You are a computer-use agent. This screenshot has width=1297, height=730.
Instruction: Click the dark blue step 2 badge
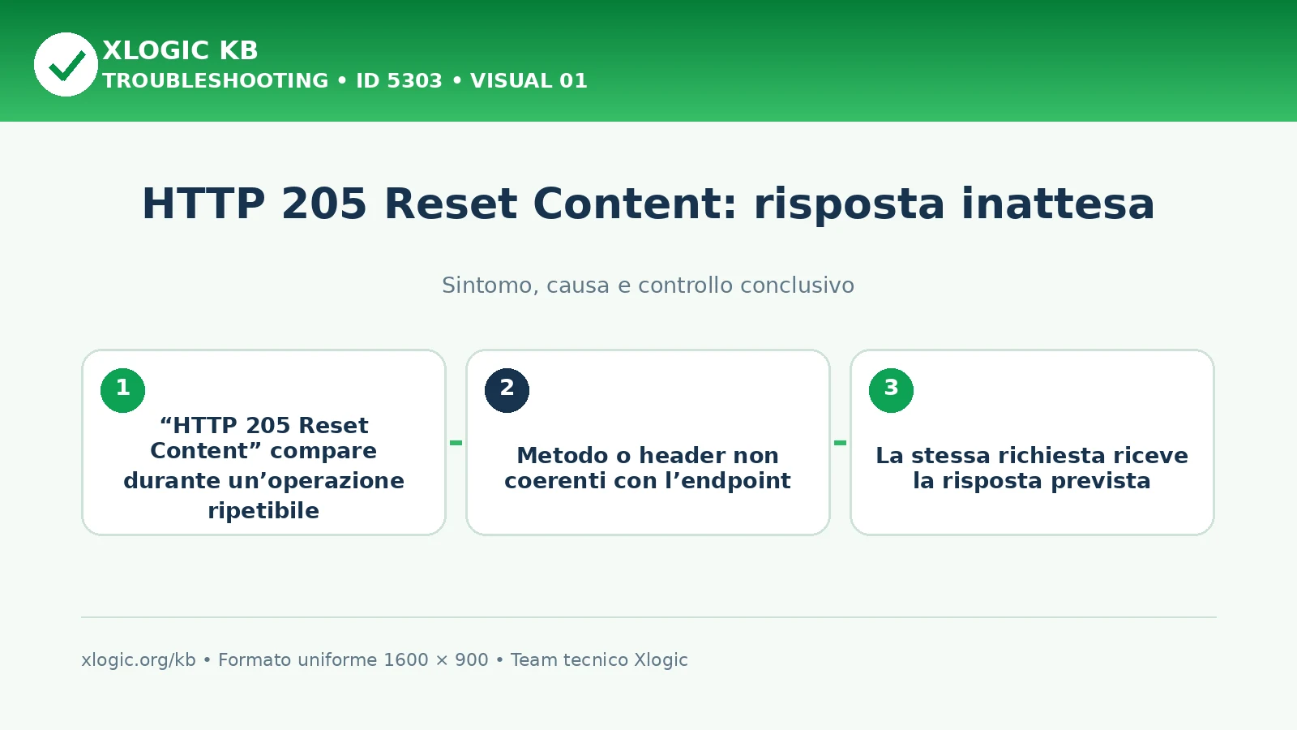pos(507,390)
